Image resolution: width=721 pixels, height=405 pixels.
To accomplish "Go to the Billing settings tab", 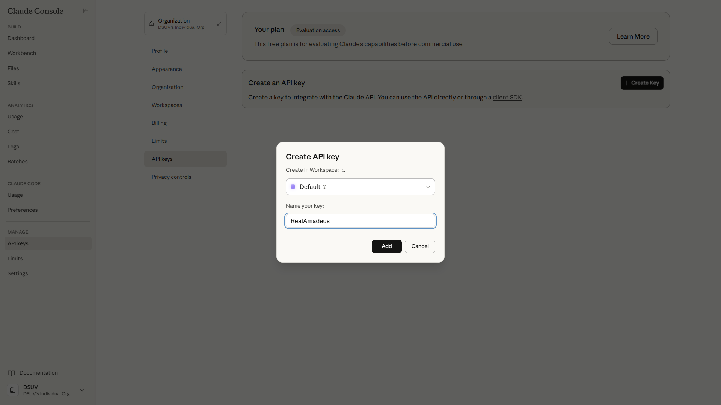I will coord(159,123).
